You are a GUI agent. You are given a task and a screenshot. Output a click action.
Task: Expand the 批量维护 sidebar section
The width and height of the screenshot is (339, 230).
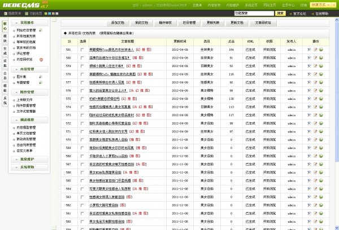(29, 159)
